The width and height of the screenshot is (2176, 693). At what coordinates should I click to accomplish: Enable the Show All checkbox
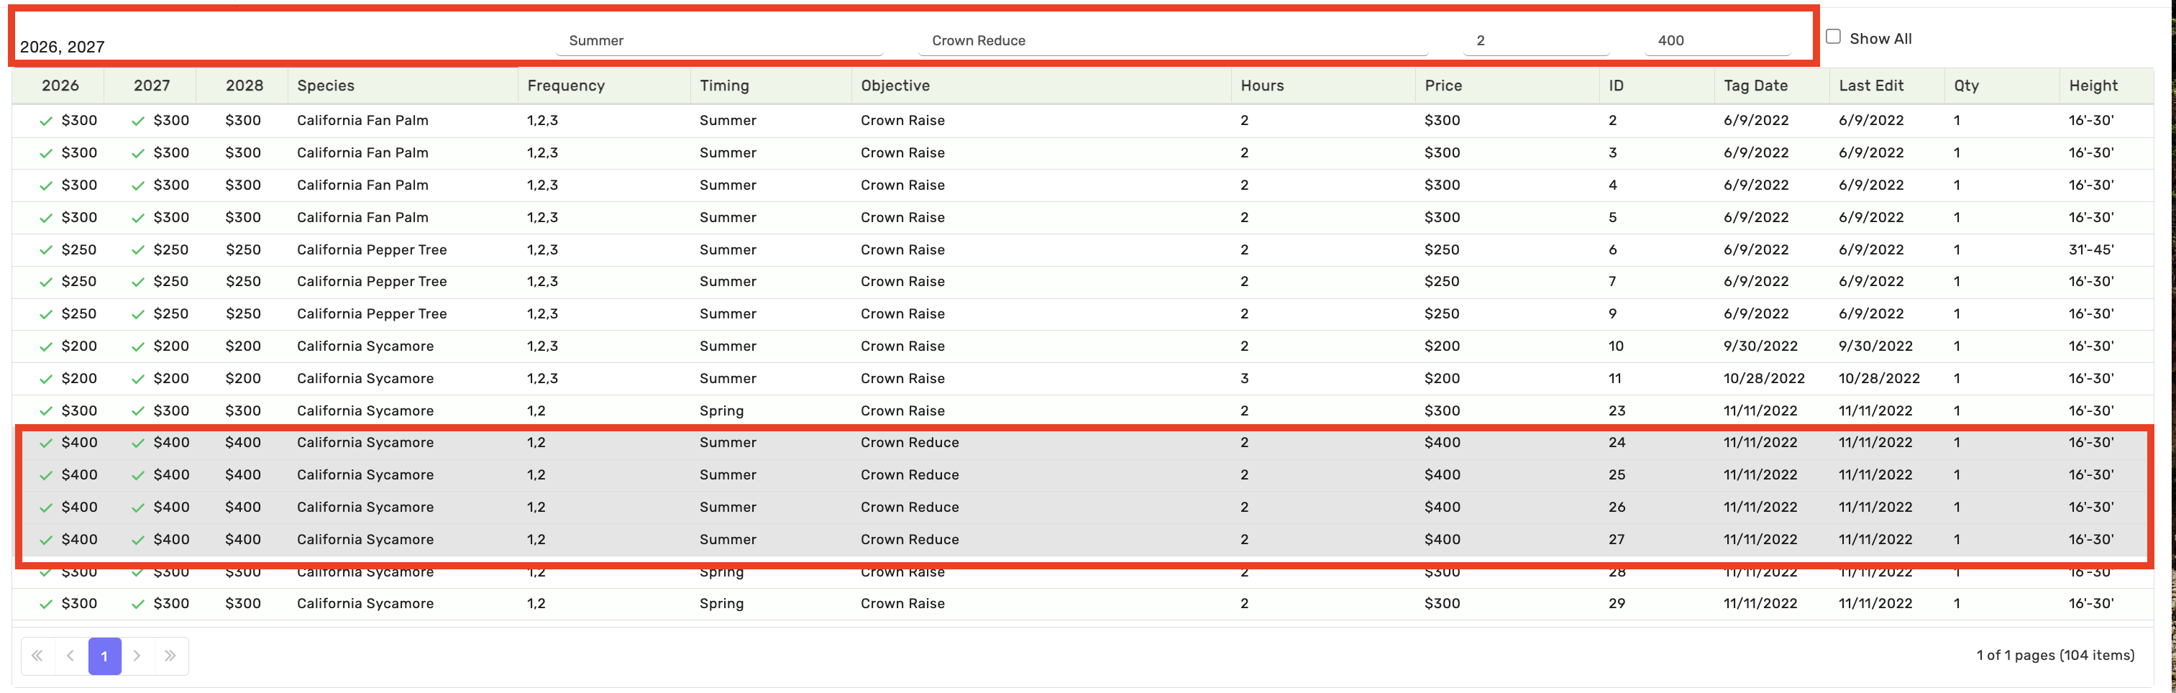[1833, 37]
